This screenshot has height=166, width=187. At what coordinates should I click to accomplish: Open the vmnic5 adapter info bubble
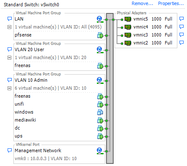coord(182,19)
